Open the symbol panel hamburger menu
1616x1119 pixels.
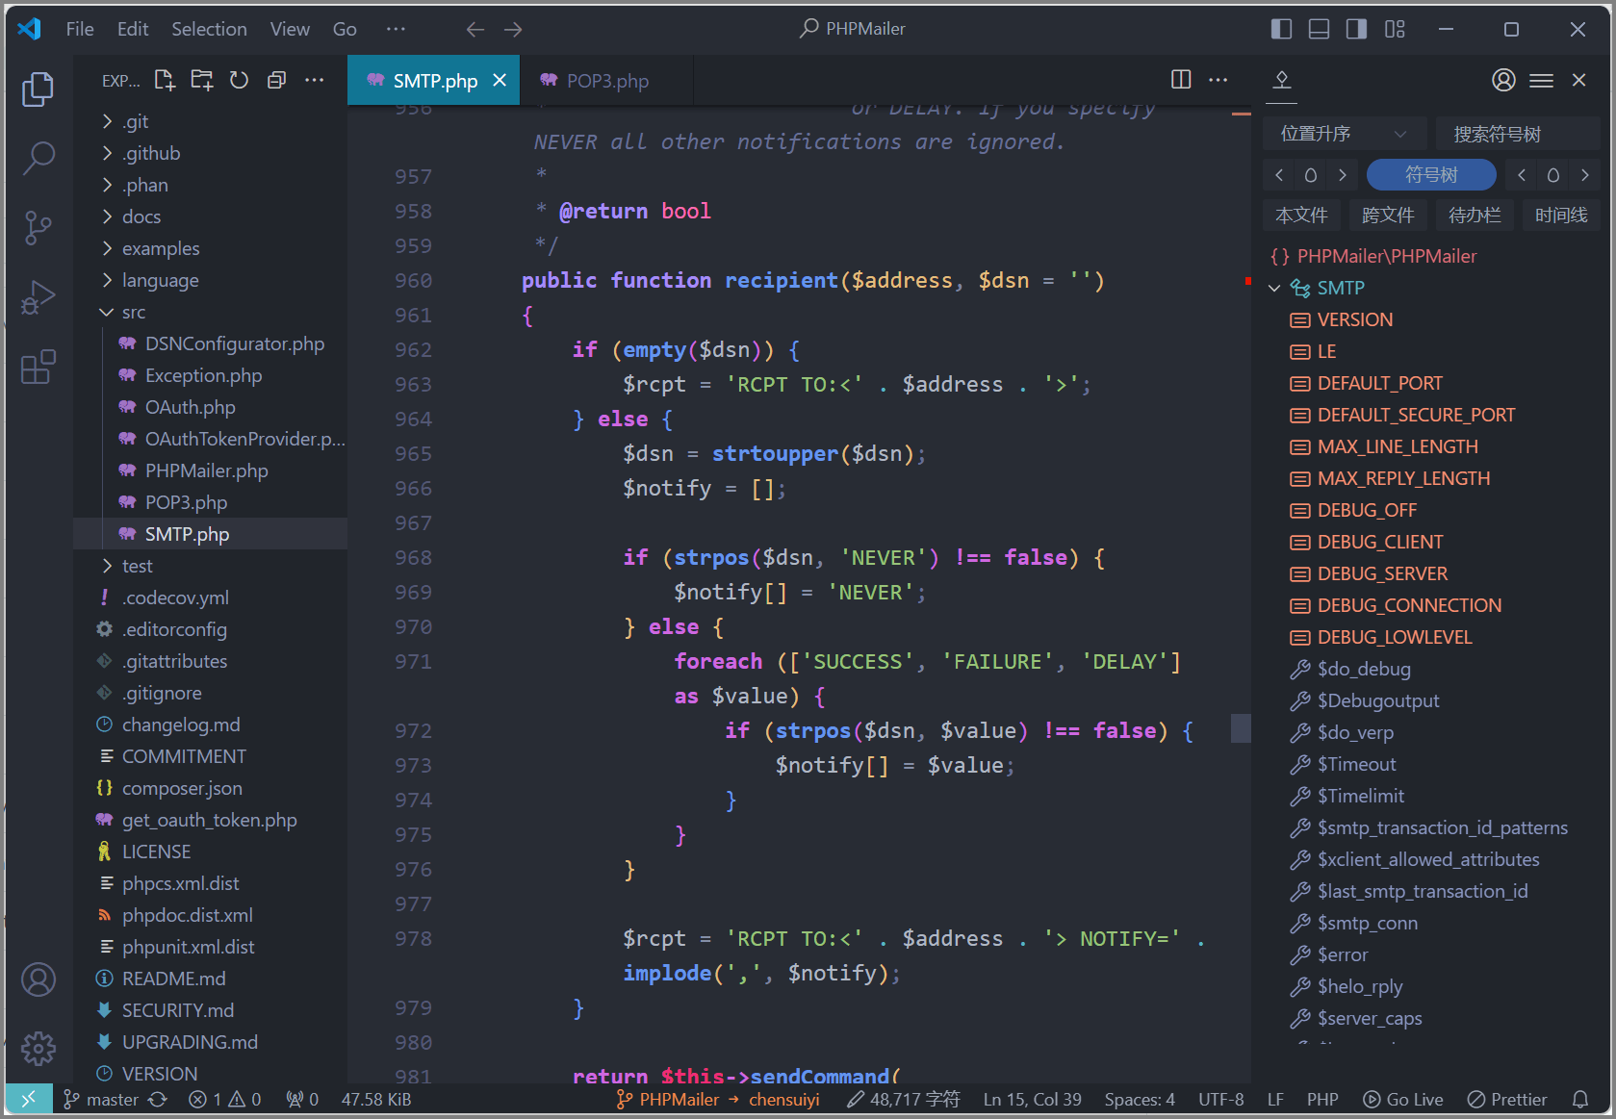[x=1541, y=80]
